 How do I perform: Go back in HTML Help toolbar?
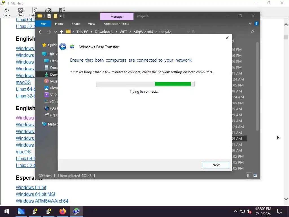pyautogui.click(x=7, y=12)
